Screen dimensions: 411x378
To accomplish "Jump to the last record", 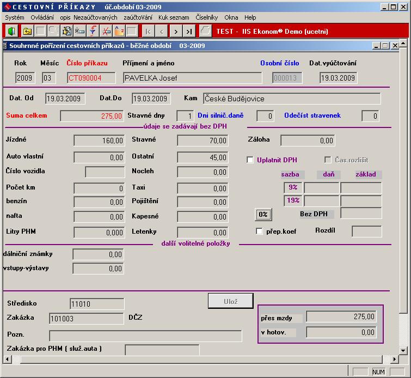I will [189, 31].
